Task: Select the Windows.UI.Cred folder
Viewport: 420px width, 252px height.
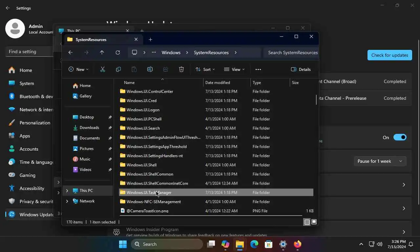Action: click(x=216, y=101)
